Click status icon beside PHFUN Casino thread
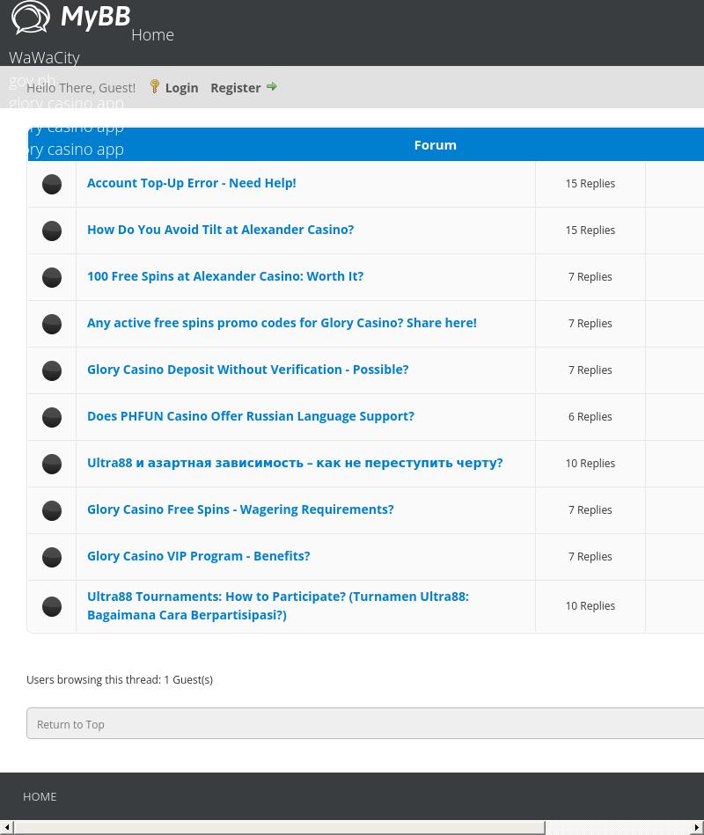Viewport: 704px width, 835px height. [52, 417]
